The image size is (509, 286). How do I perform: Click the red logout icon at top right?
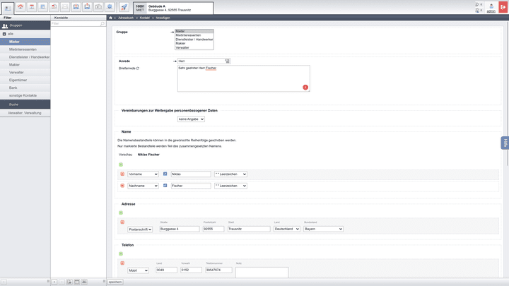pyautogui.click(x=503, y=7)
